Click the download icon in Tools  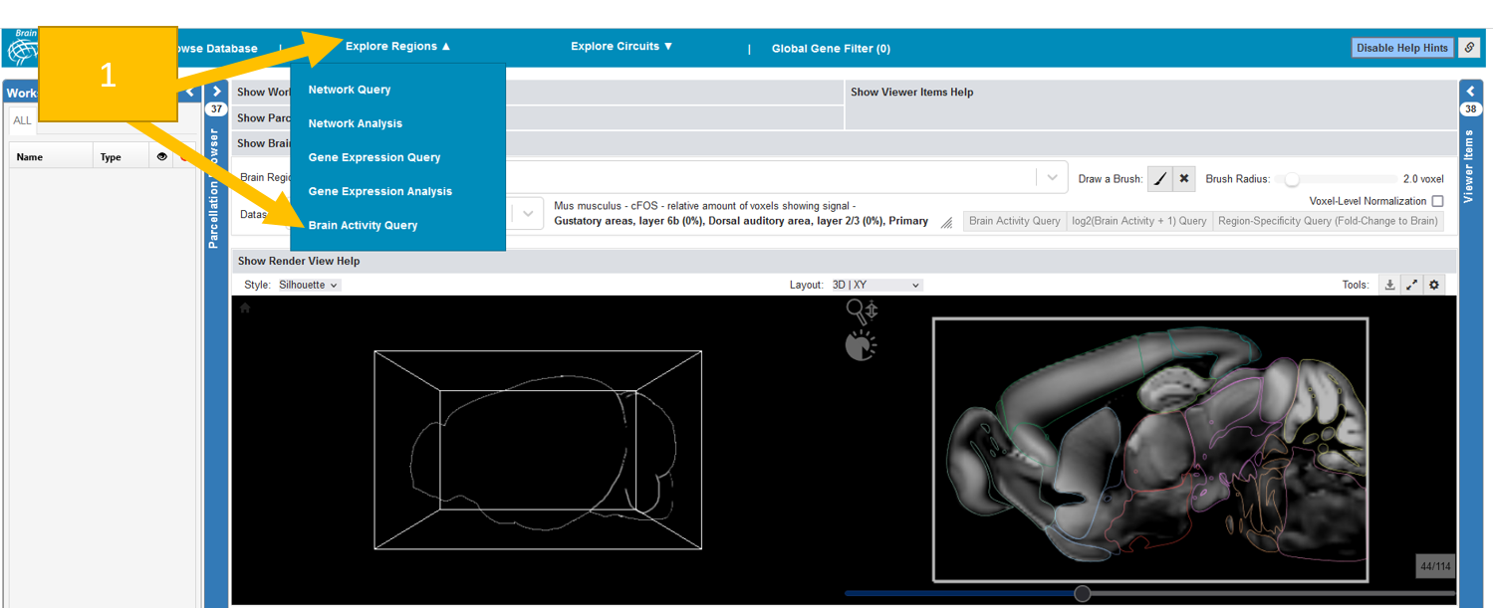(x=1389, y=285)
